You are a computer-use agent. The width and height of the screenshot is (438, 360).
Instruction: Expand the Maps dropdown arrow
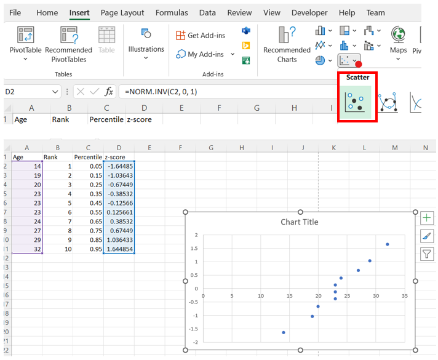tap(399, 59)
